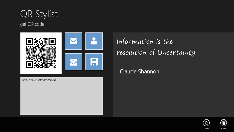This screenshot has height=132, width=234.
Task: Click empty space in the dark quote panel
Action: tap(173, 97)
